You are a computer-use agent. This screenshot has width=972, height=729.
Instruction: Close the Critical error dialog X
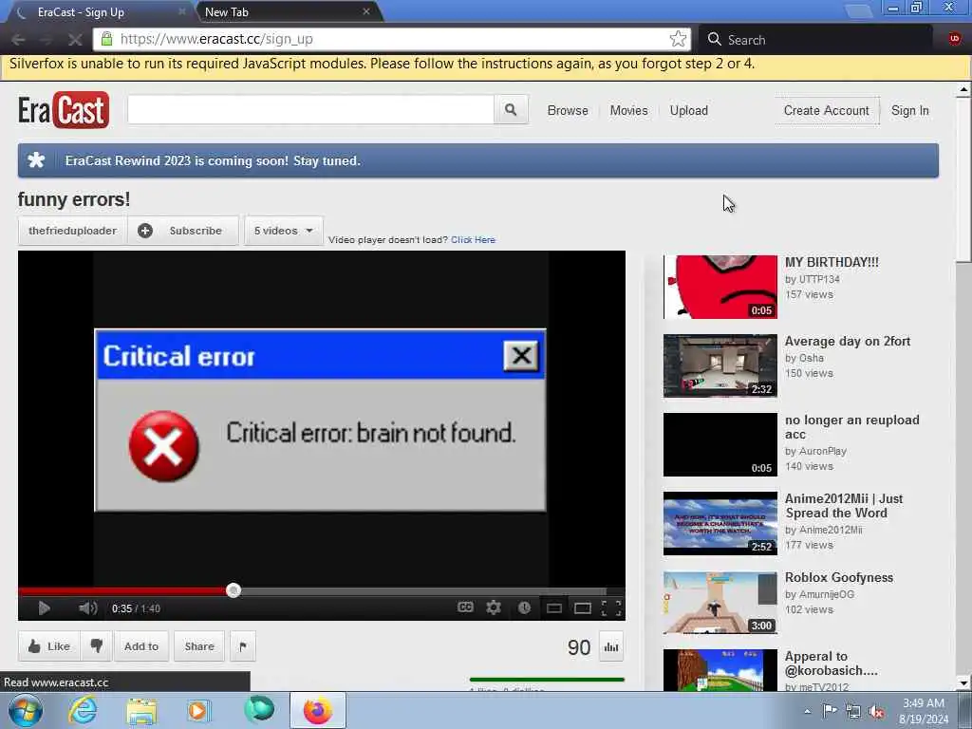pos(521,356)
